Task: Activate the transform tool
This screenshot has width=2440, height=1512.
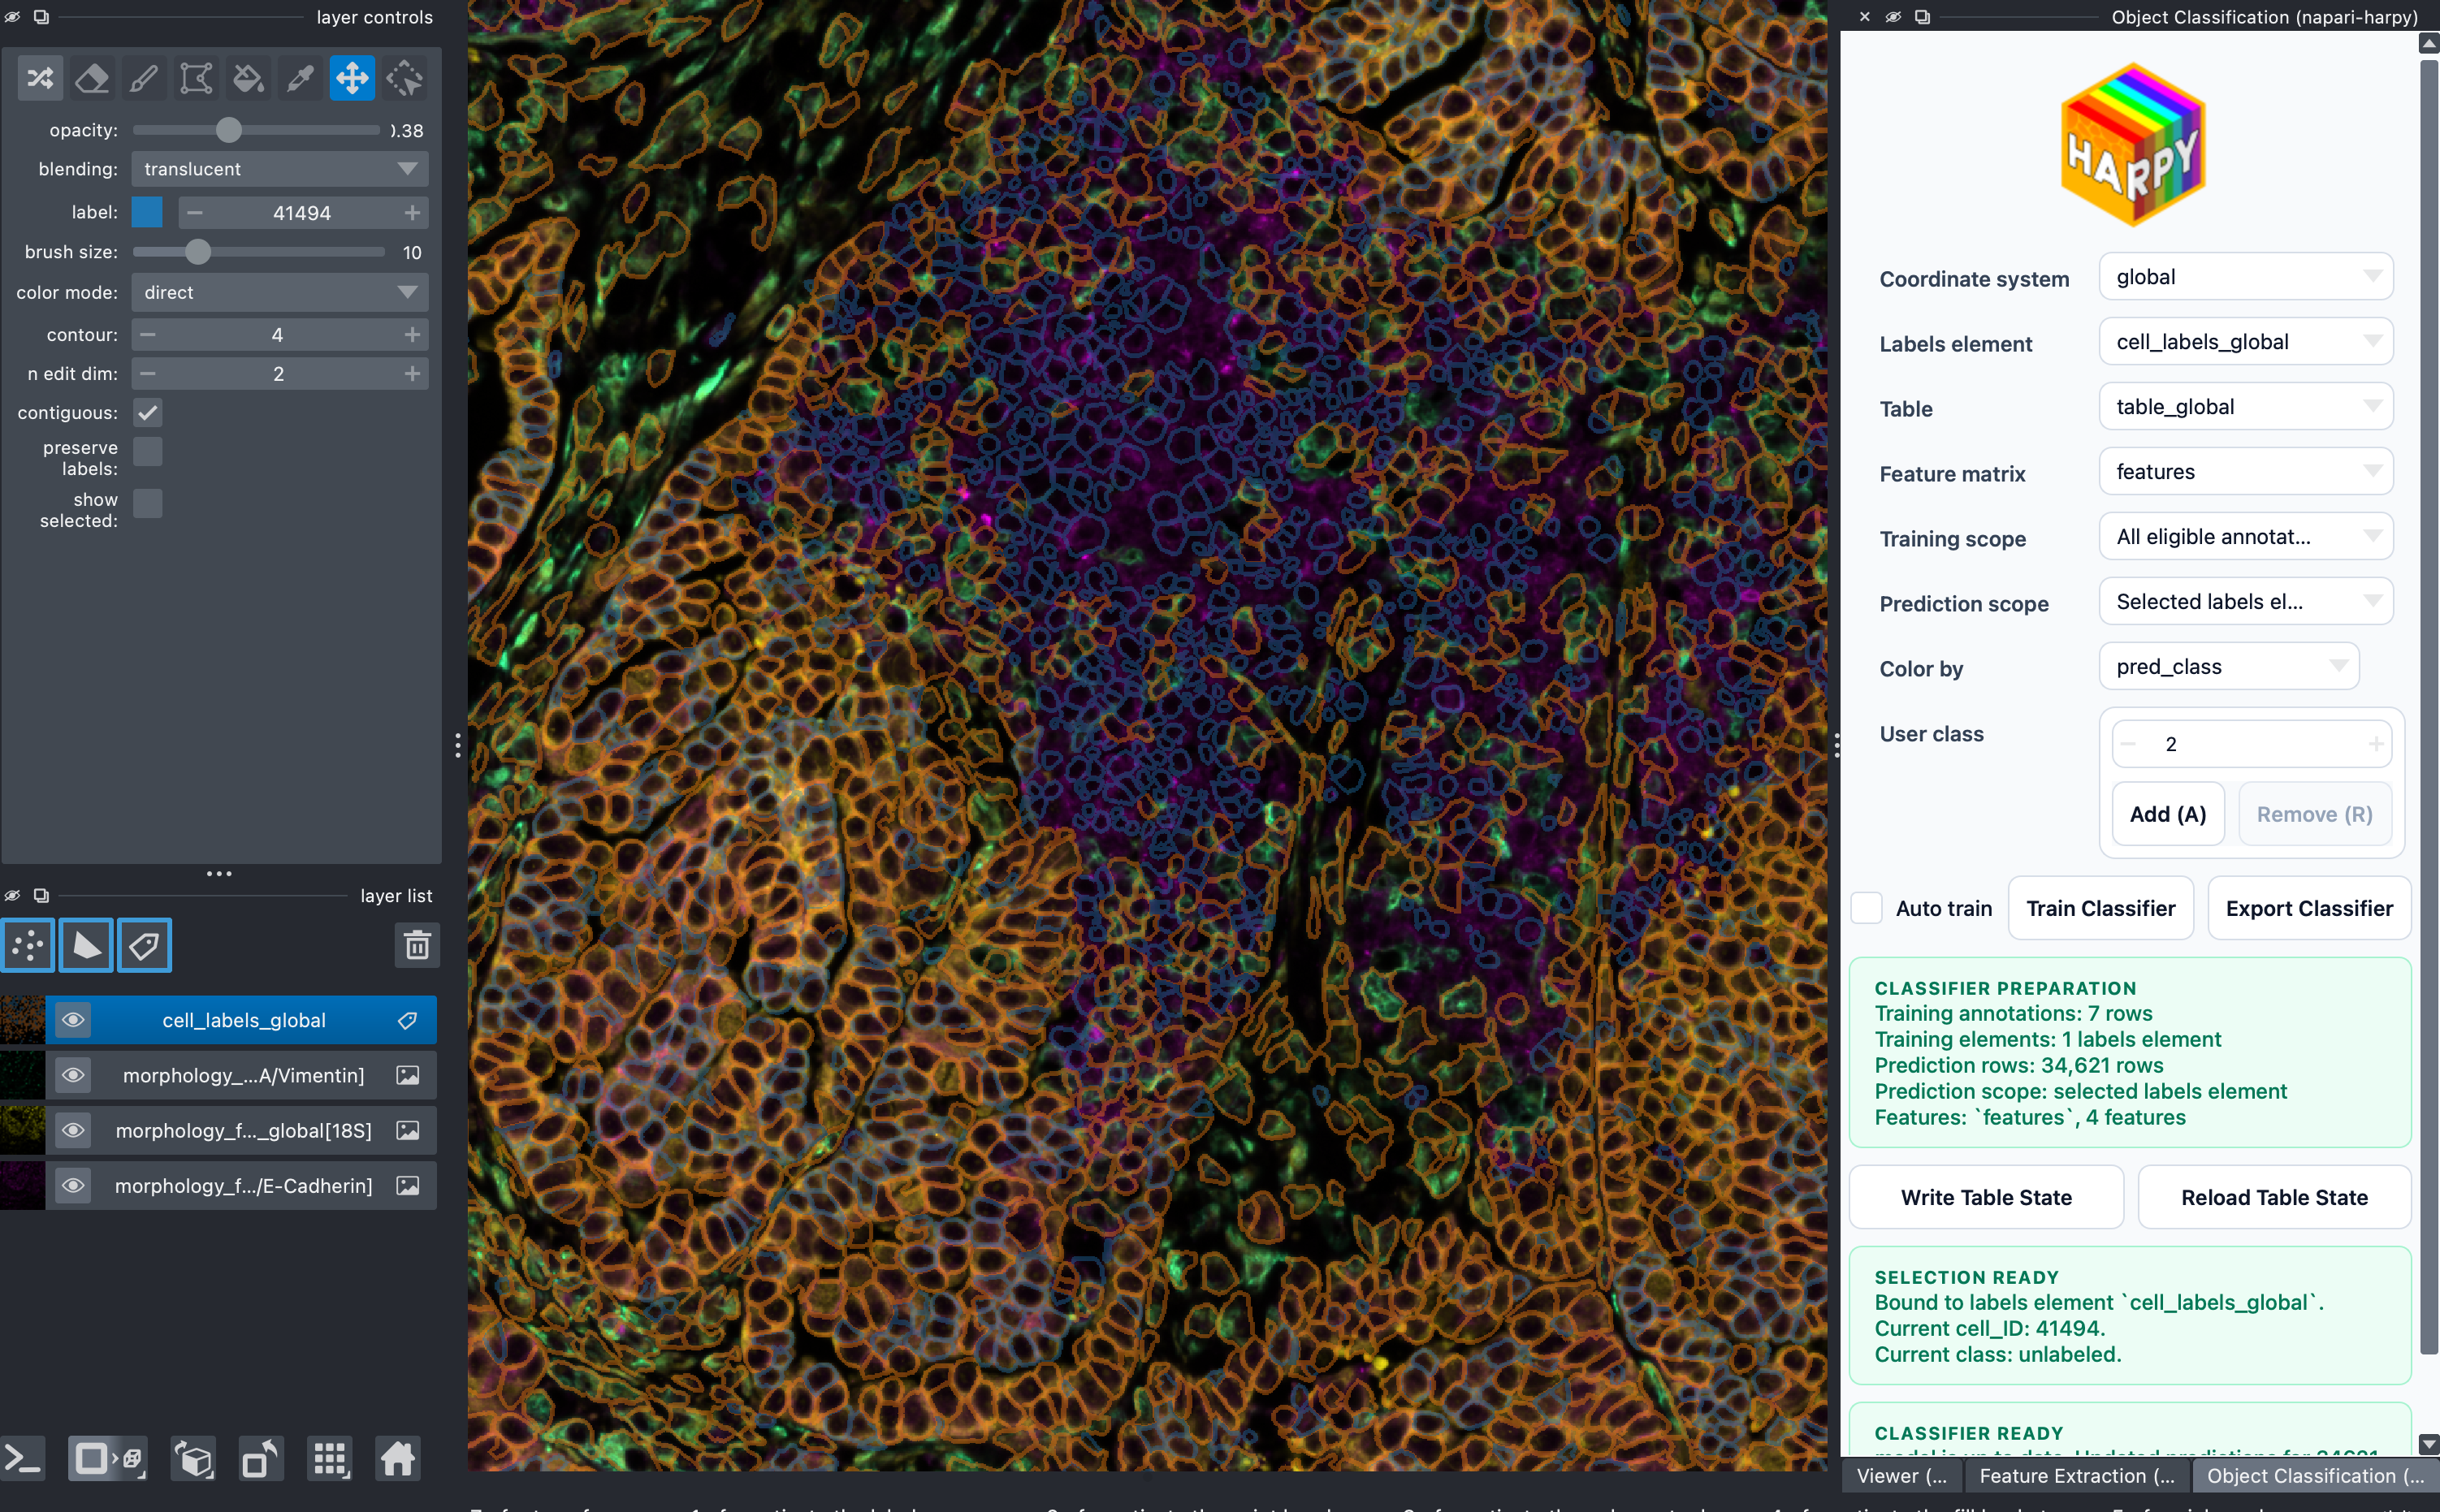Action: click(x=404, y=78)
